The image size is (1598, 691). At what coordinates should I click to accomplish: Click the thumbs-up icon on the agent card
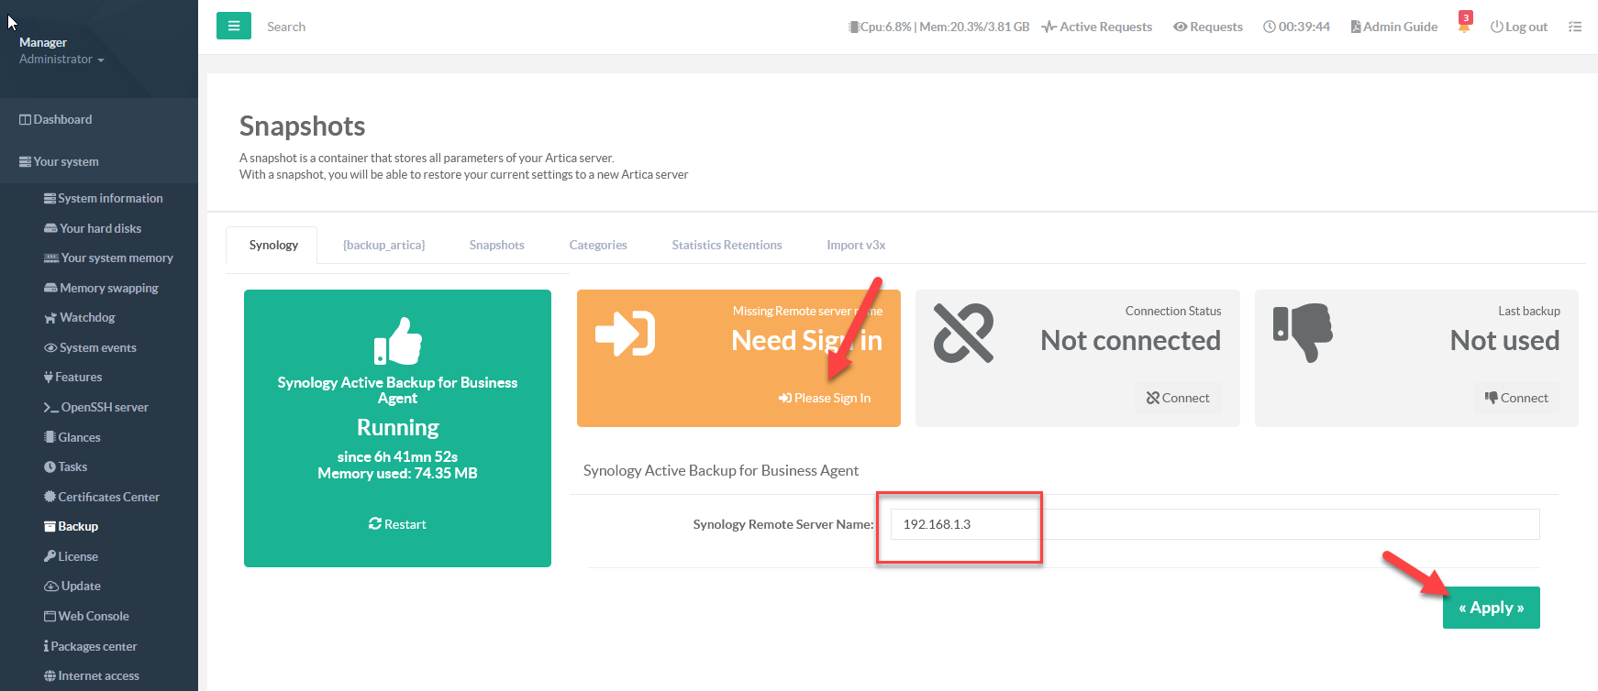point(397,341)
